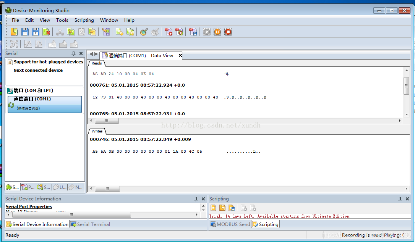
Task: Click the copy-export icon left of filter icon
Action: click(x=92, y=32)
